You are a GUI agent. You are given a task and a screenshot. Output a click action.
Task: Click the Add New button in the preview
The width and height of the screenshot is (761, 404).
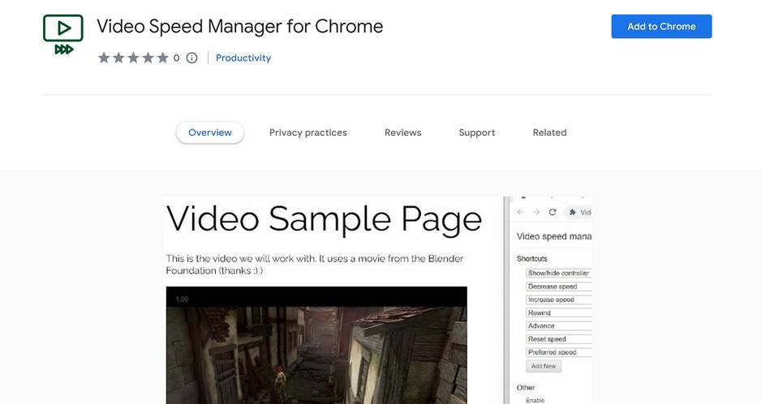543,366
